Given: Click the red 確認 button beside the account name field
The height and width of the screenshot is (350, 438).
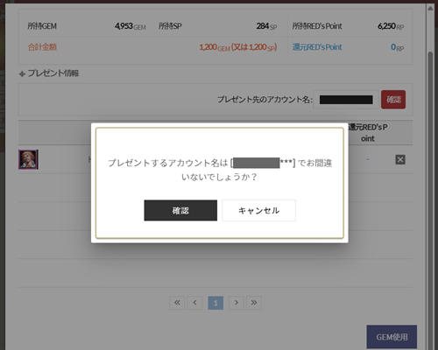Looking at the screenshot, I should [x=393, y=100].
